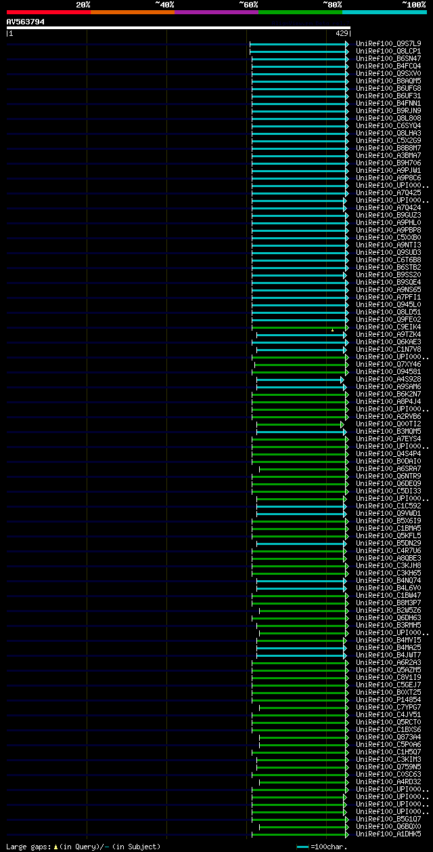Click the yellow gap marker on C9EIK4
Viewport: 433px width, 852px height.
(332, 330)
